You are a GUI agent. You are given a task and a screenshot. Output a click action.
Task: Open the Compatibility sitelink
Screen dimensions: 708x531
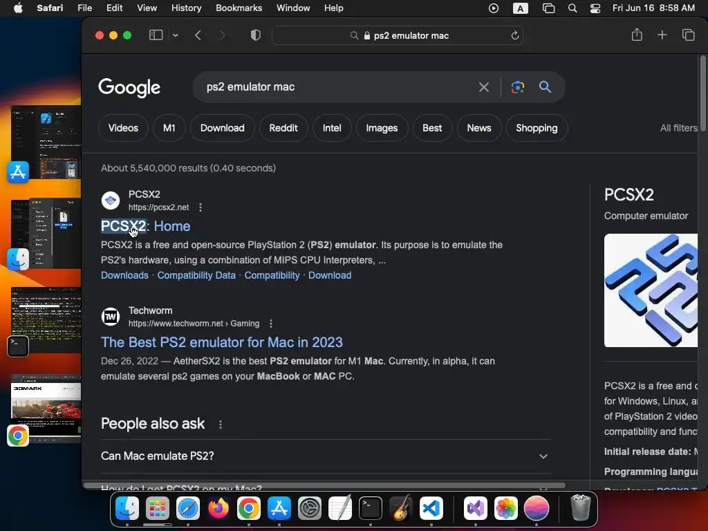tap(272, 275)
